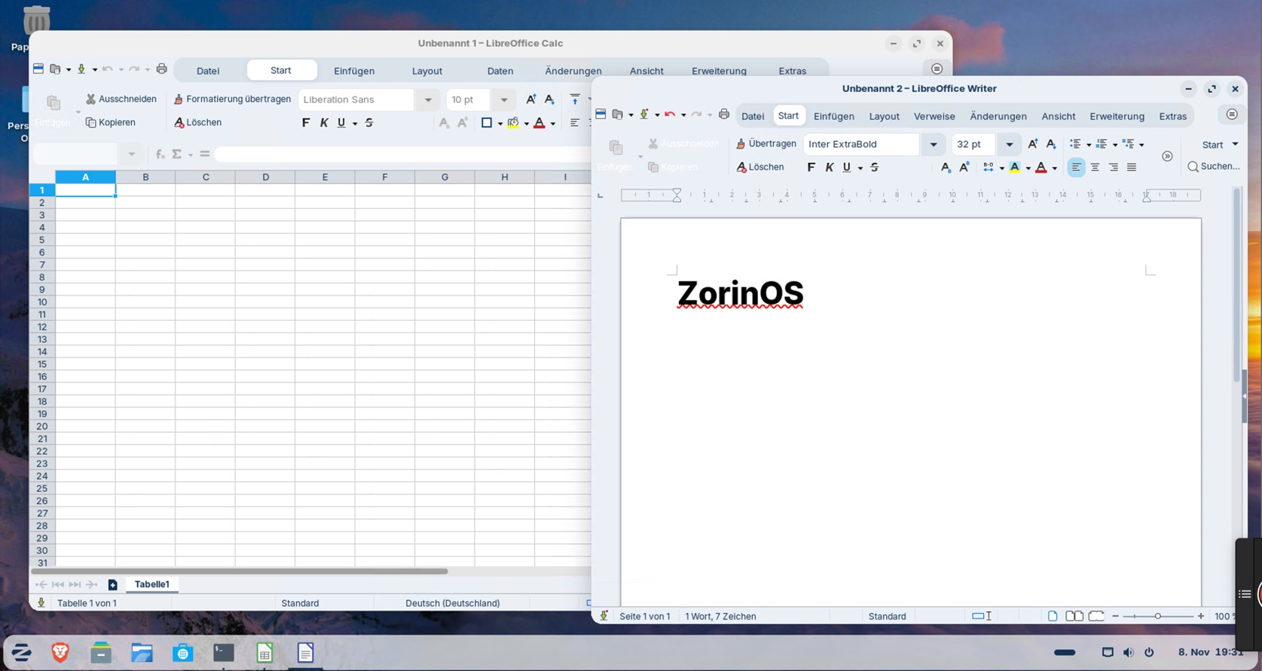Click Calc function wizard icon
The width and height of the screenshot is (1262, 671).
(x=160, y=154)
